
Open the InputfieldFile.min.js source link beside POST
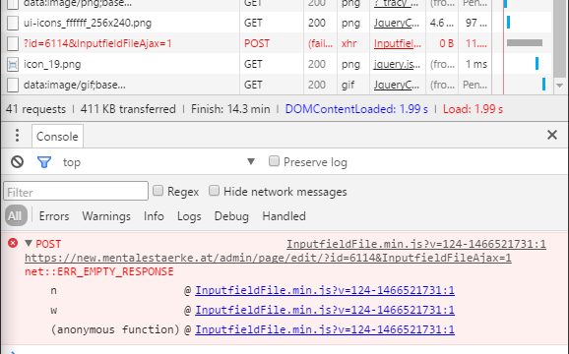pyautogui.click(x=416, y=244)
